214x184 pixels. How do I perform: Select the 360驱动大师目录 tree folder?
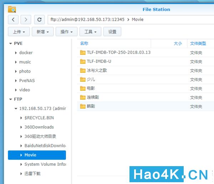pos(40,136)
